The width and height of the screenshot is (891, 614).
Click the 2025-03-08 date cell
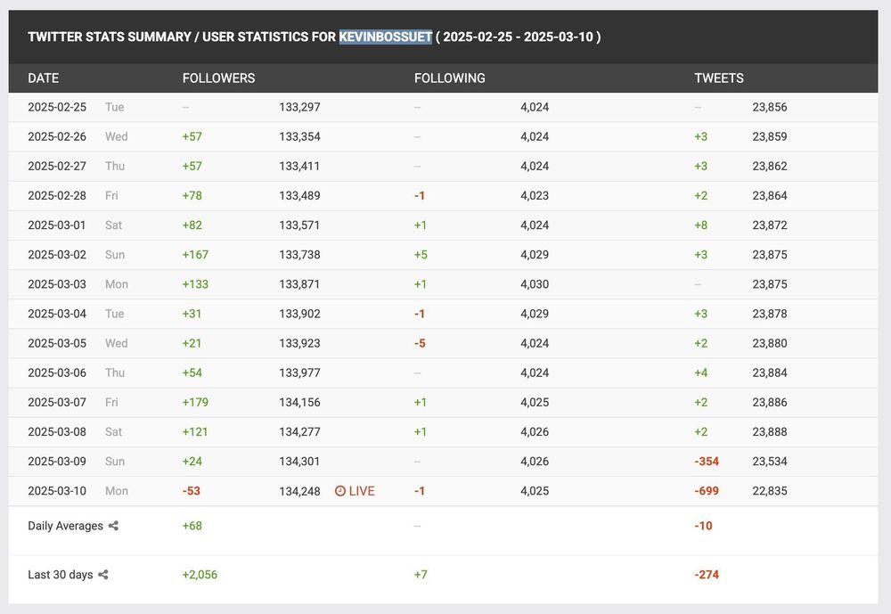57,432
